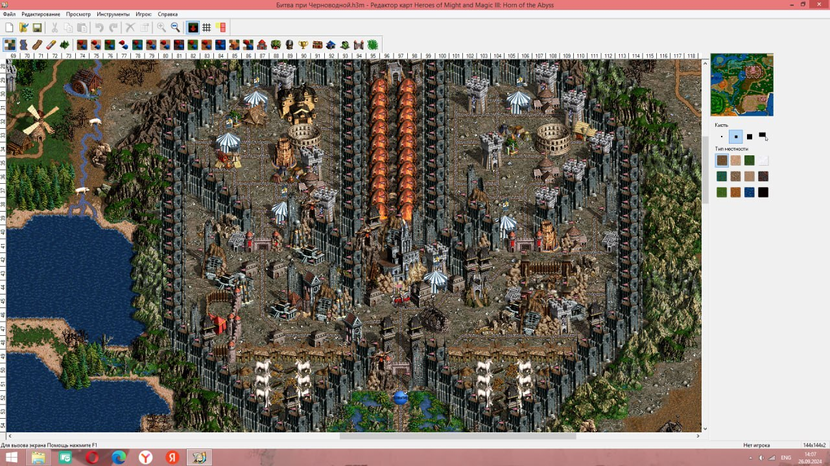Open File Explorer from the taskbar

pos(38,458)
